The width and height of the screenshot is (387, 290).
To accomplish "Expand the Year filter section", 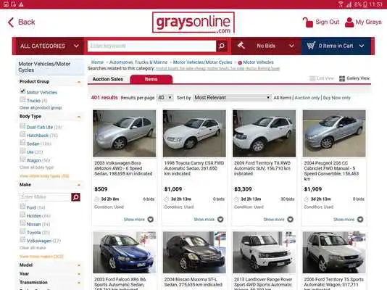I will pos(79,274).
